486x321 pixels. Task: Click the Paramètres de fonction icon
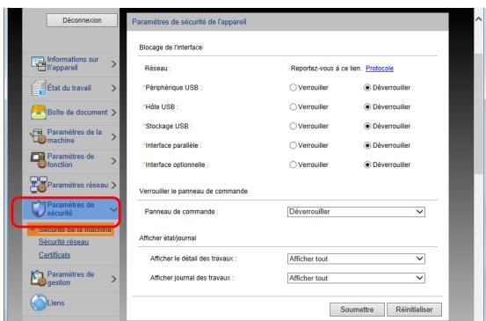(x=38, y=160)
